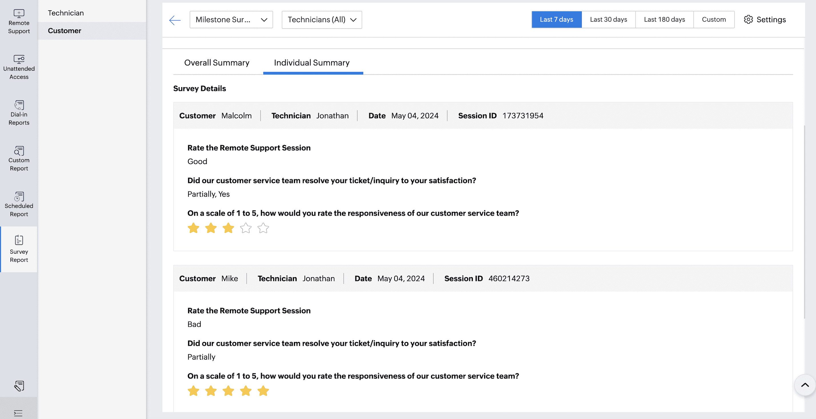Open Unattended Access from the sidebar

coord(19,59)
